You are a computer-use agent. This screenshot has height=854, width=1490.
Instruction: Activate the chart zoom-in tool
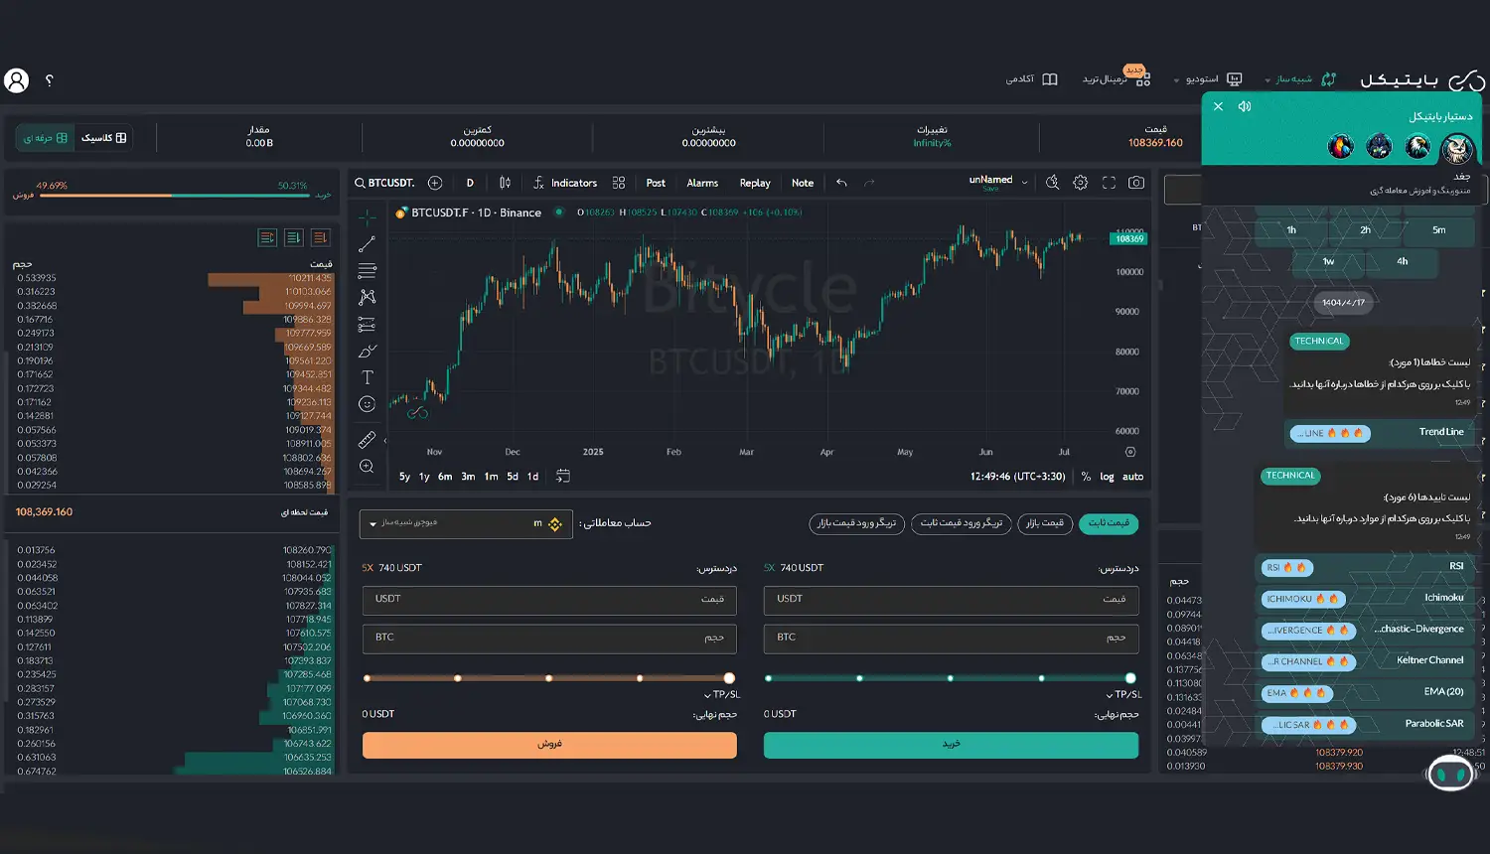pos(367,466)
